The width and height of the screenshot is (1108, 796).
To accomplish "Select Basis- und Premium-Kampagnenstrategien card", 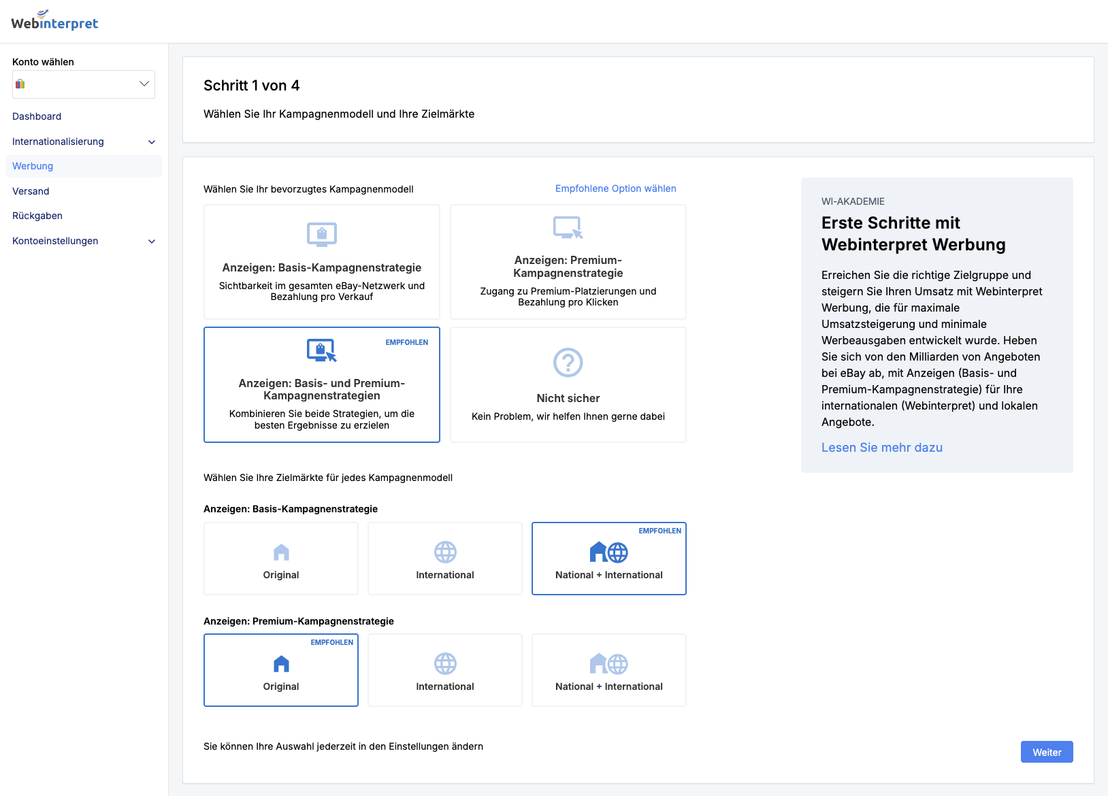I will pyautogui.click(x=322, y=385).
